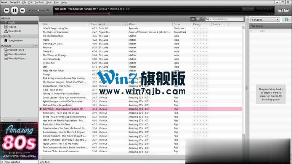The width and height of the screenshot is (292, 164).
Task: Switch to list view mode
Action: (x=193, y=19)
